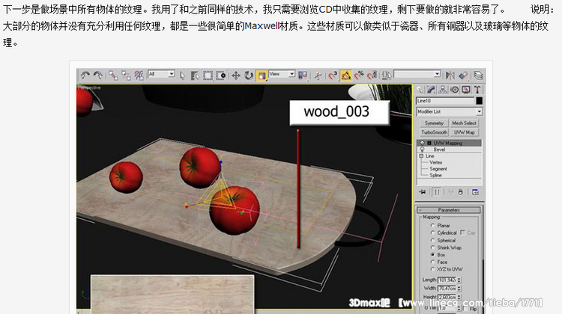The height and width of the screenshot is (314, 562).
Task: Click the Length value field
Action: pos(447,280)
